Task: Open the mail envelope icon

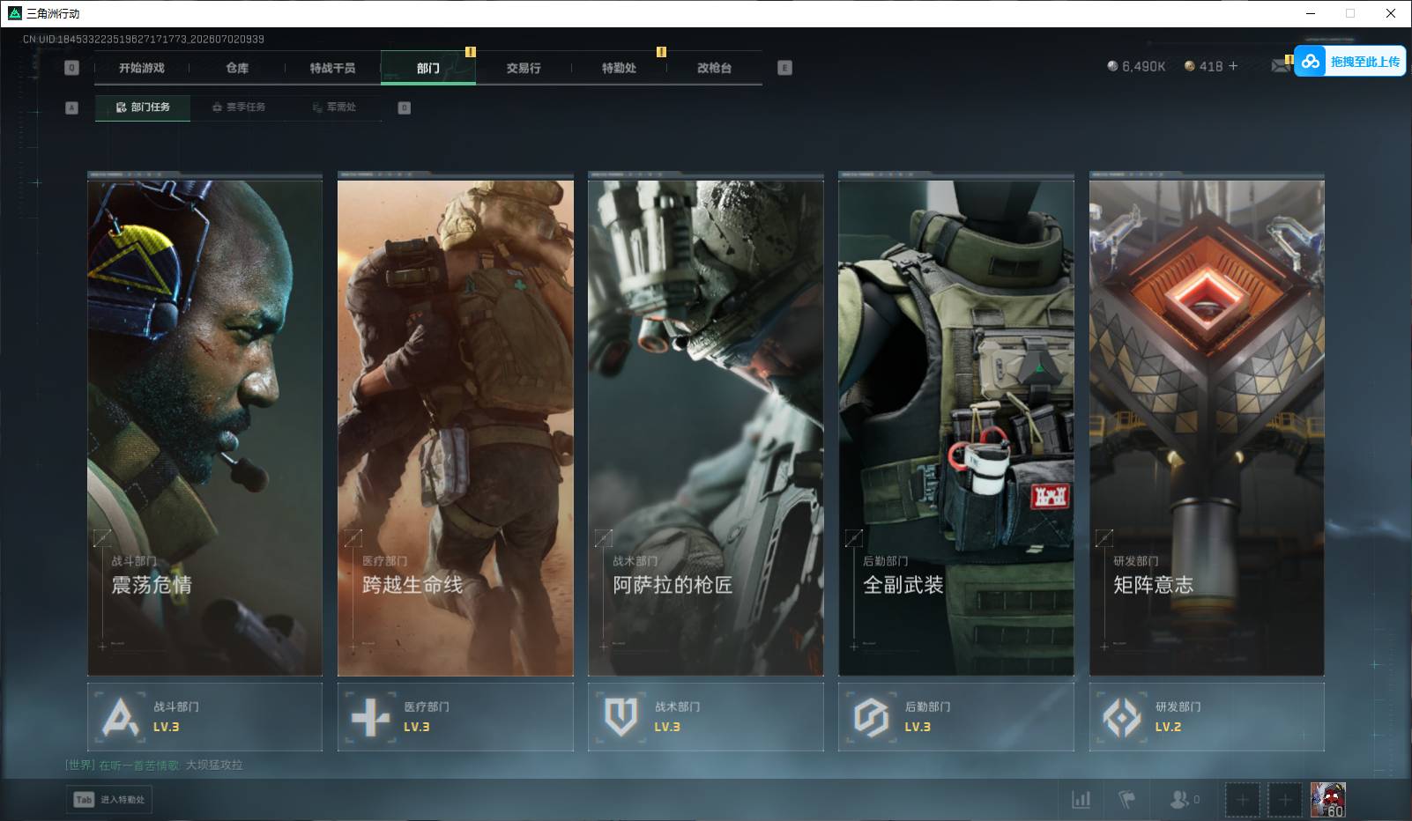Action: pos(1281,66)
